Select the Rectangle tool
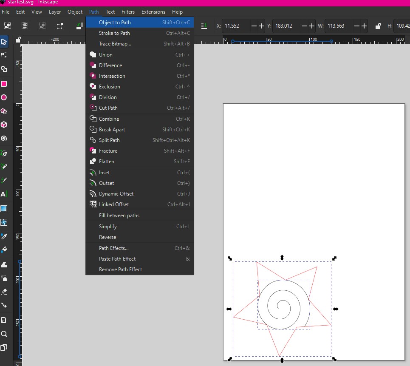410x366 pixels. pos(5,84)
